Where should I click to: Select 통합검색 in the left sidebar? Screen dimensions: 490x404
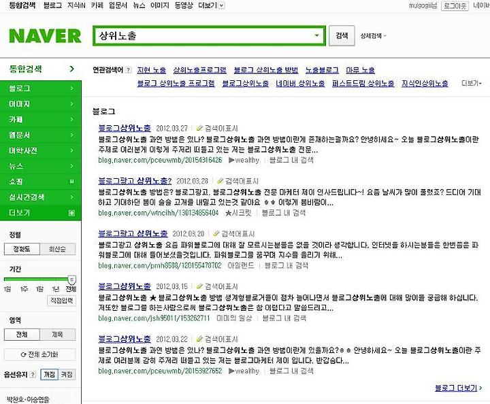pos(26,69)
